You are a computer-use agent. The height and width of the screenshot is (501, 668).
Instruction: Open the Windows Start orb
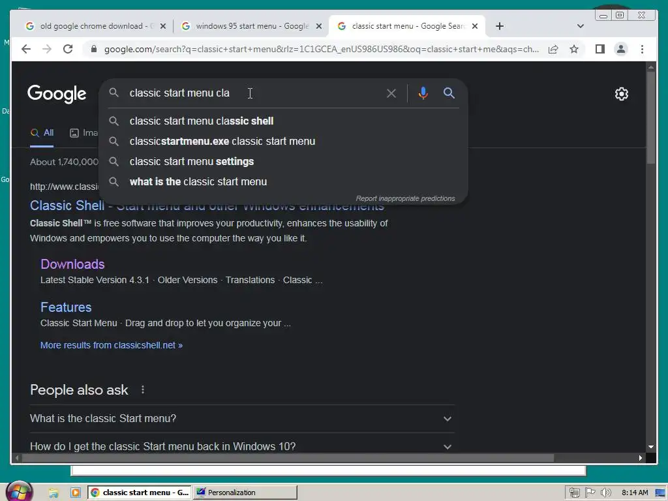(x=19, y=492)
